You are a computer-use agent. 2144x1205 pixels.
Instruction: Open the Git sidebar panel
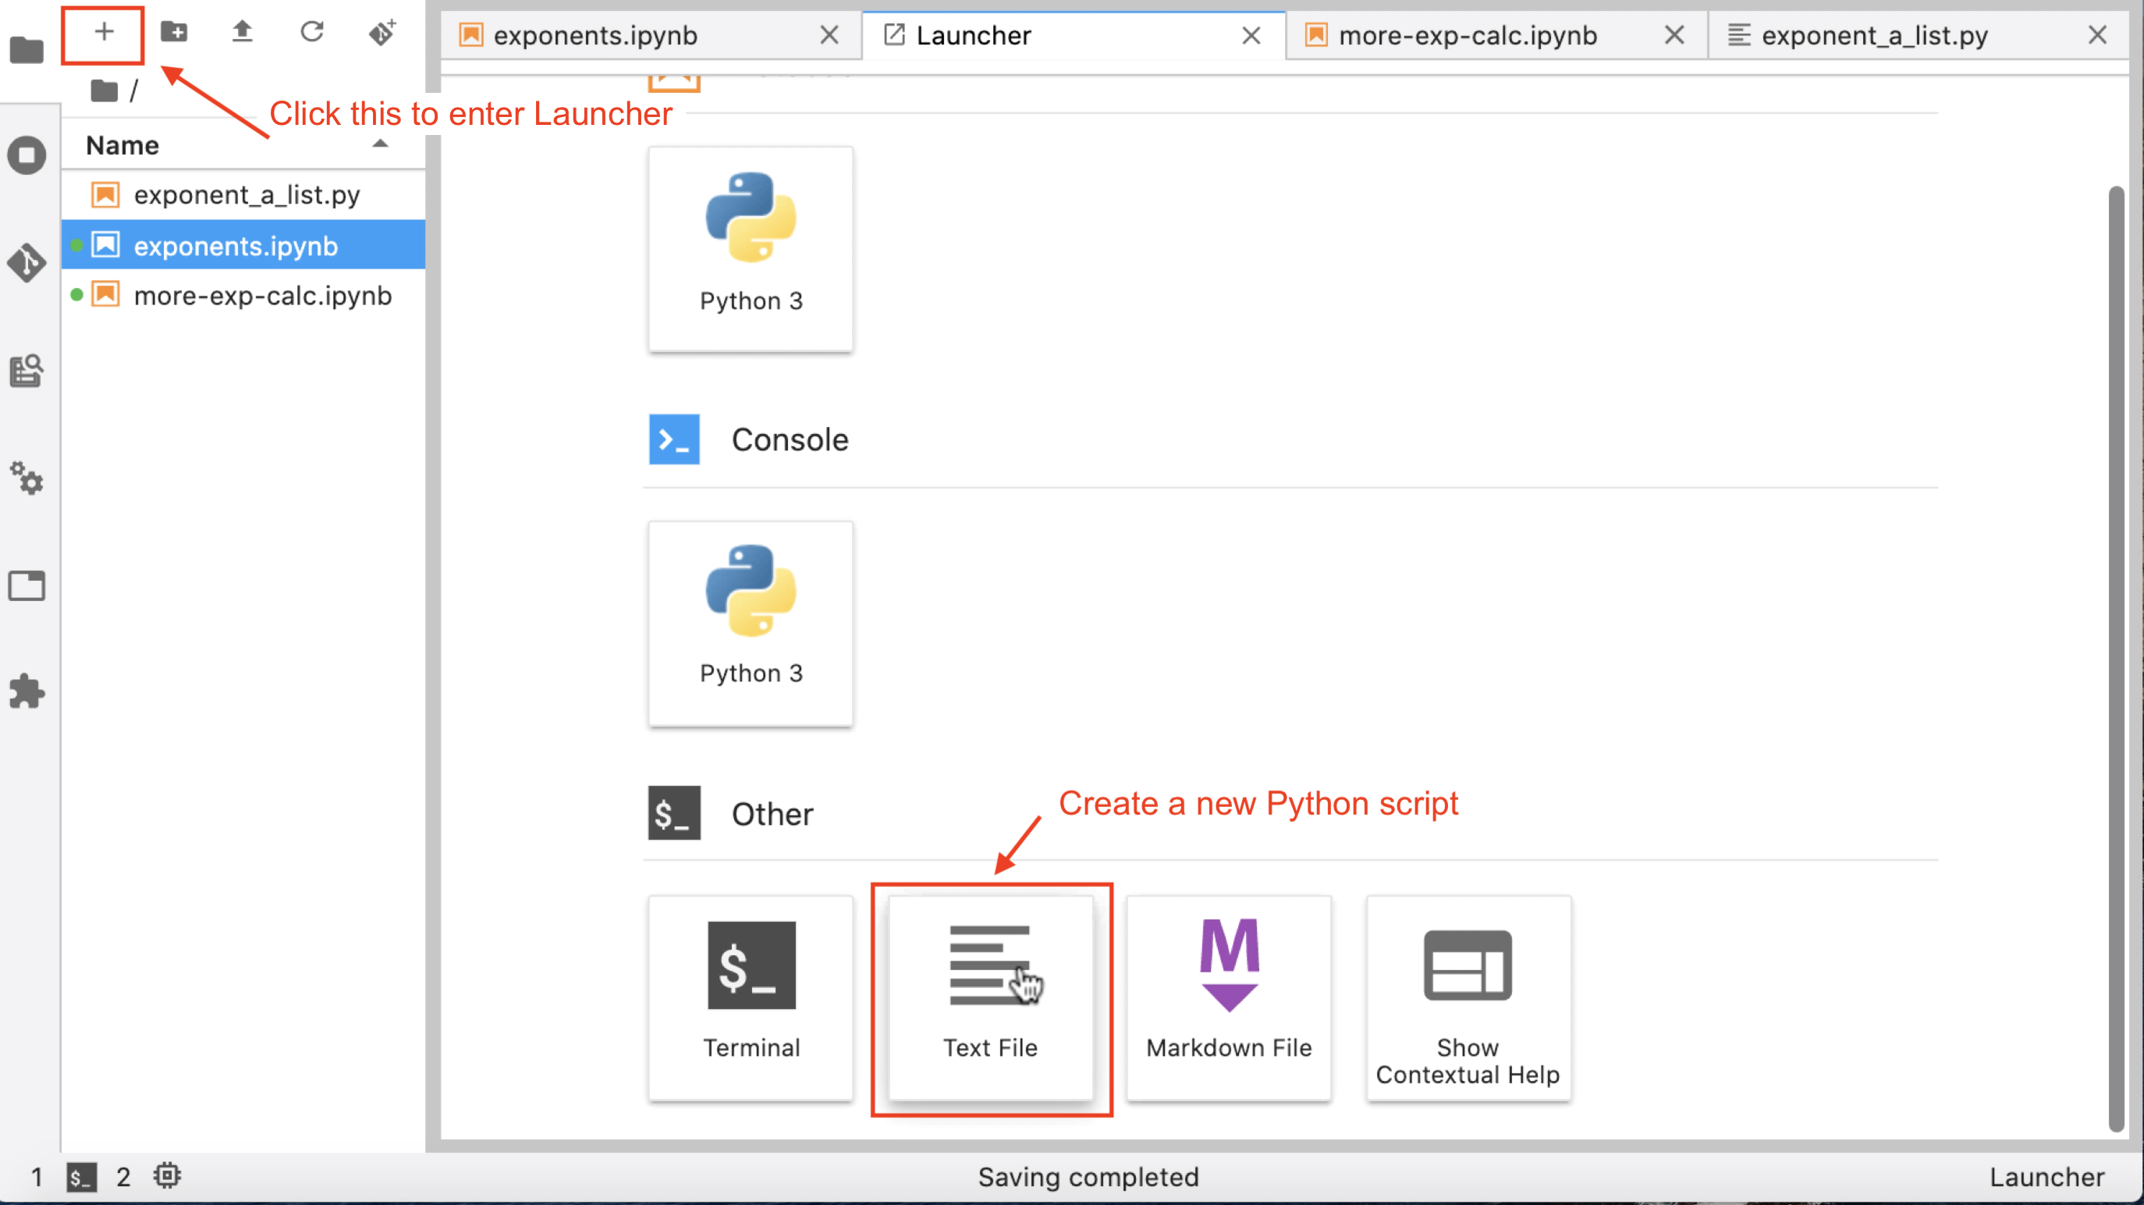[27, 263]
